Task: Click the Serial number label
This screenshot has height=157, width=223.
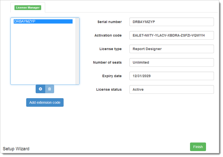Action: (x=110, y=22)
